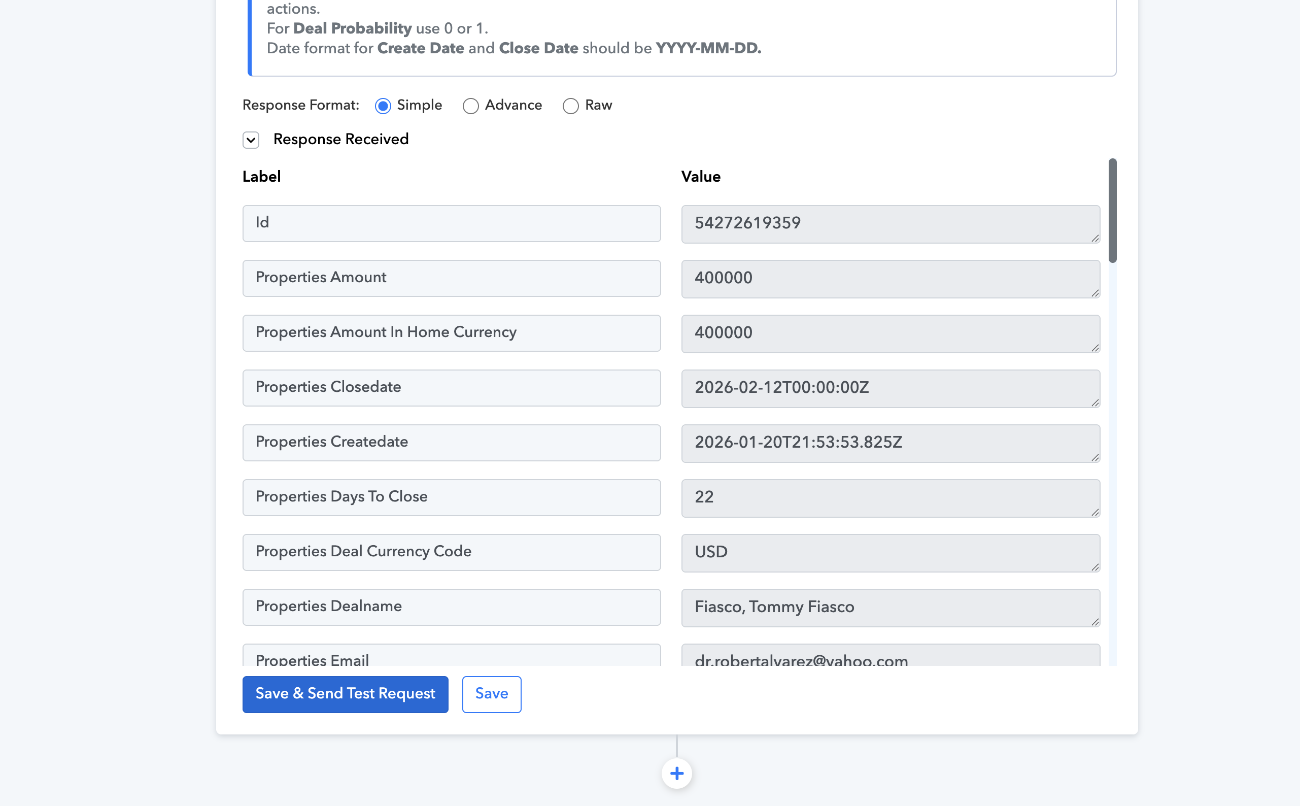The image size is (1300, 806).
Task: Click the Properties Days To Close value showing 22
Action: (x=889, y=498)
